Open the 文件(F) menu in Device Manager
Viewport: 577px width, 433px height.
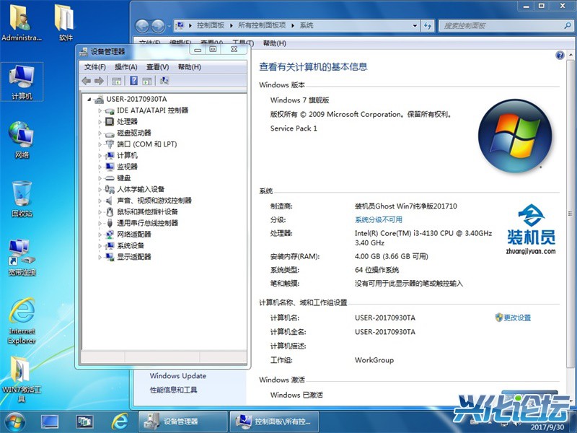(95, 67)
